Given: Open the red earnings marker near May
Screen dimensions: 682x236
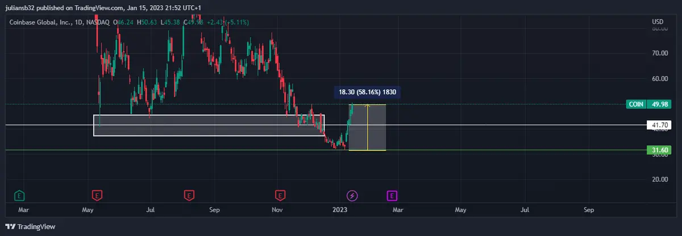Looking at the screenshot, I should tap(98, 196).
